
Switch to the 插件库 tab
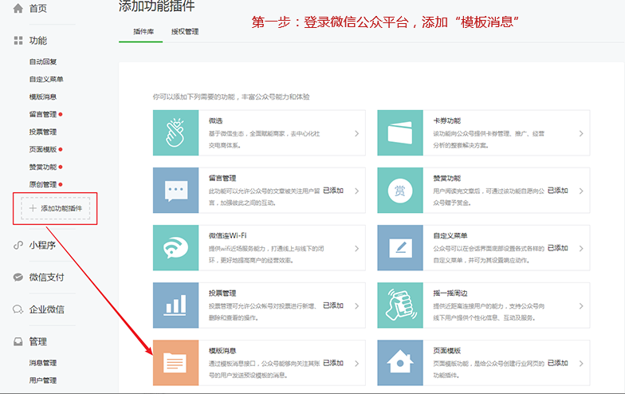[x=143, y=32]
